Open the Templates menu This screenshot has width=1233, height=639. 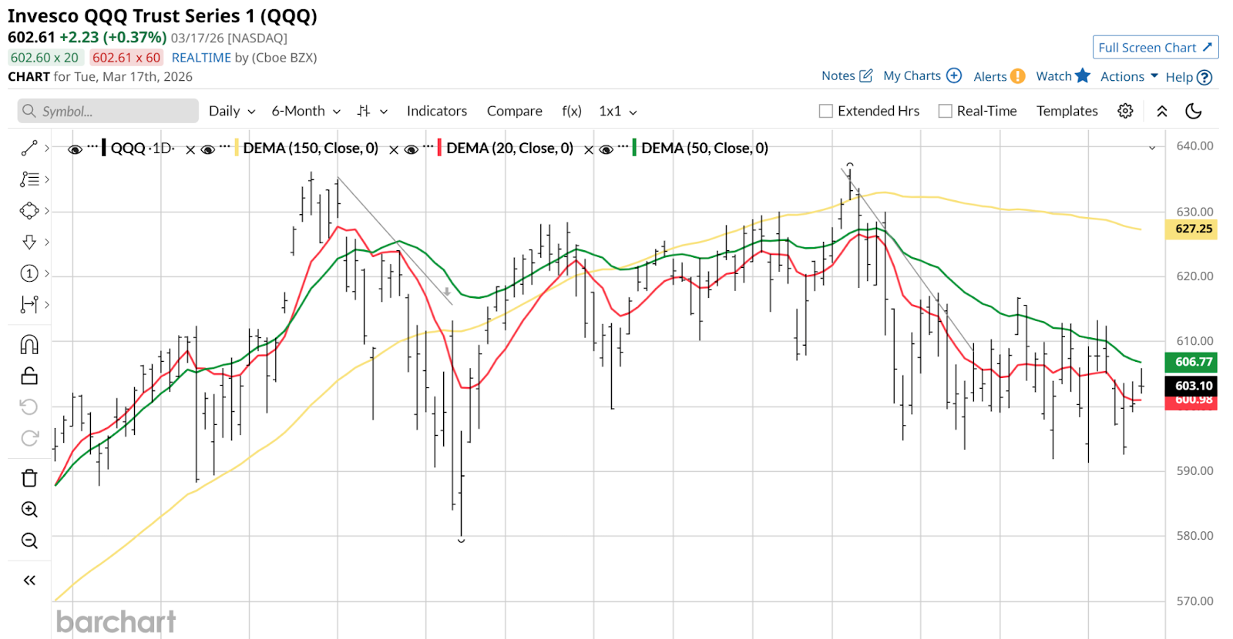(1067, 111)
